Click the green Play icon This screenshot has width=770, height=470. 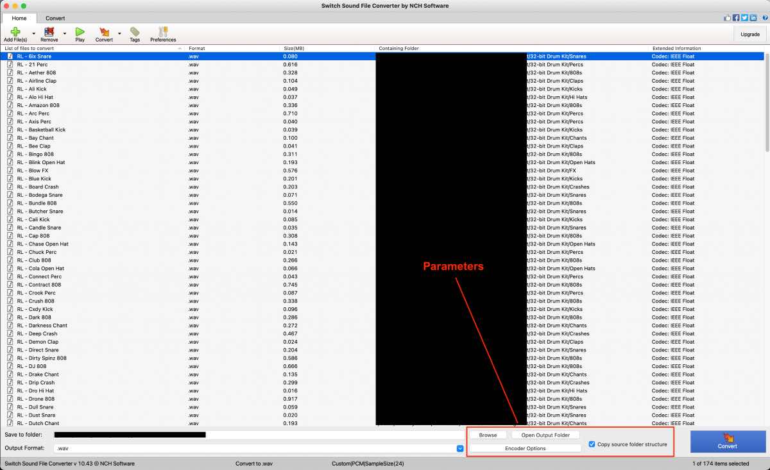coord(80,31)
